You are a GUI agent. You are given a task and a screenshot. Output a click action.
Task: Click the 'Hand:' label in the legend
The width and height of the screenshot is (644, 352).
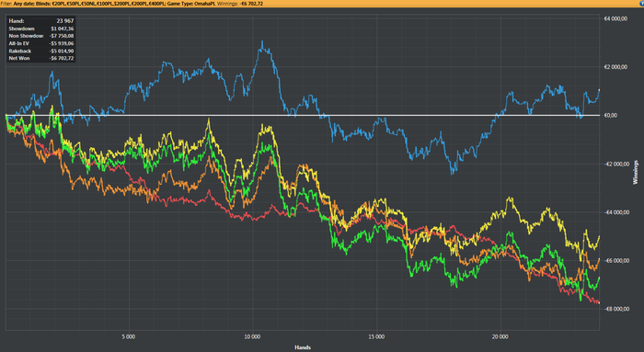17,21
